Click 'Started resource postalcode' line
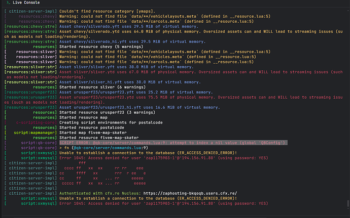Image resolution: width=350 pixels, height=218 pixels. [x=92, y=127]
